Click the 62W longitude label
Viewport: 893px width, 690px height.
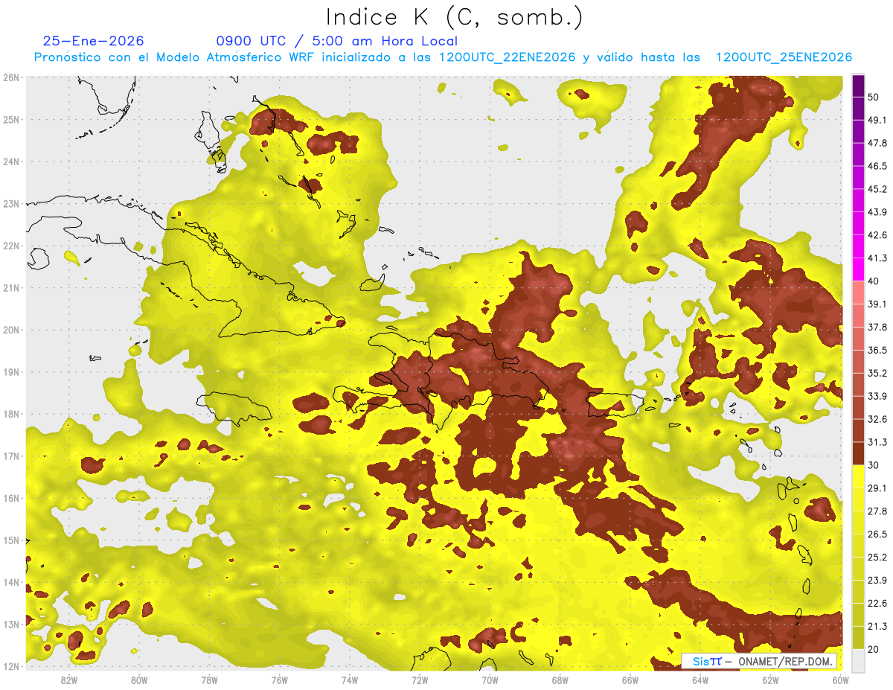pos(770,680)
